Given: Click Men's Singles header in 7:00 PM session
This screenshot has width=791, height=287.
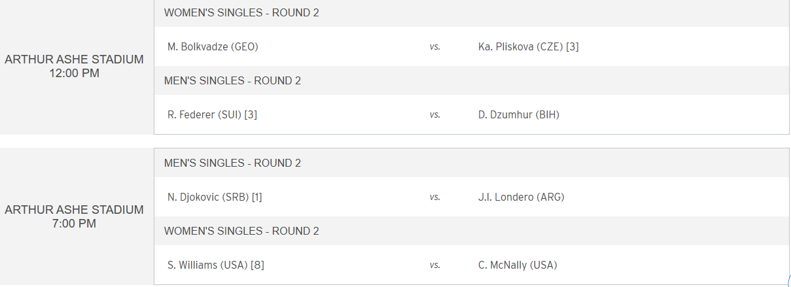Looking at the screenshot, I should (232, 163).
